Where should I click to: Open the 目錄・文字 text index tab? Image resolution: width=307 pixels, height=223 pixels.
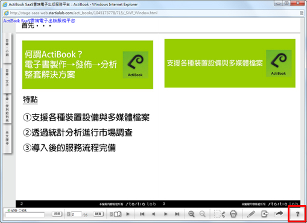click(x=7, y=78)
